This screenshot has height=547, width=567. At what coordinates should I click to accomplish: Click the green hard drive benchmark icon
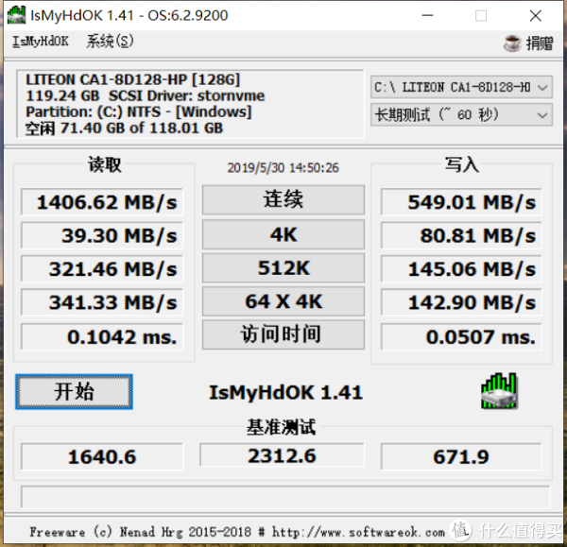pos(499,391)
